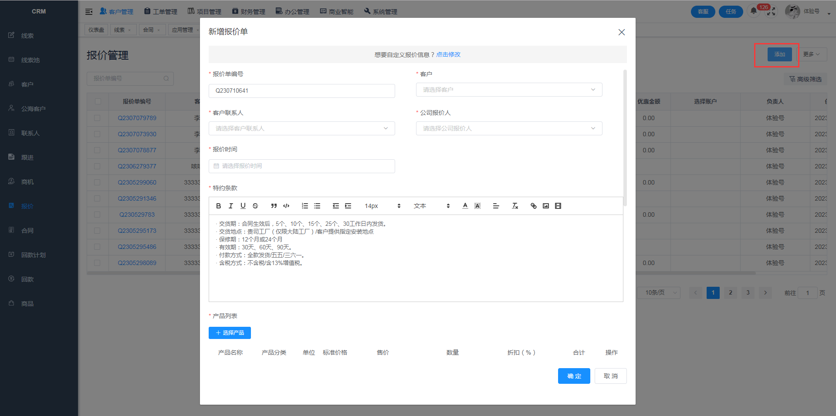Open the 公司报价人 quoter dropdown
The width and height of the screenshot is (836, 416).
[509, 128]
